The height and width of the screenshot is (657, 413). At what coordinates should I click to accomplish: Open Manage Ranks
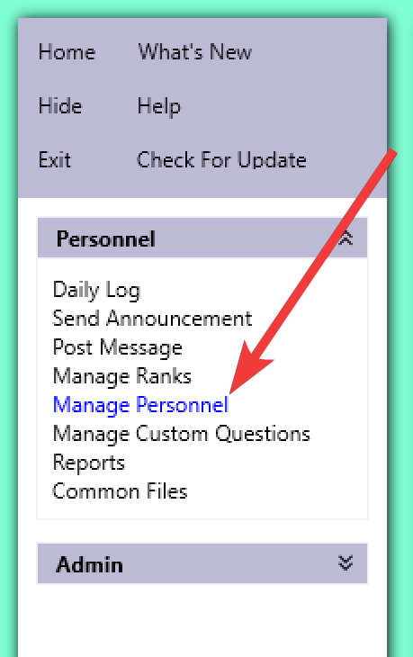click(x=121, y=376)
